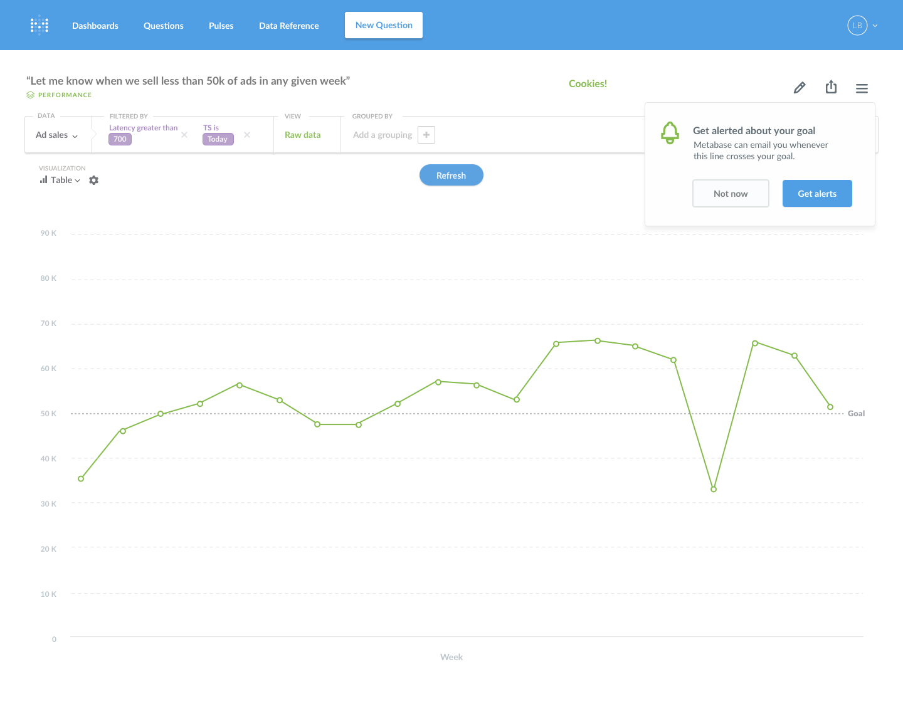Expand the LB account menu
This screenshot has width=903, height=704.
click(x=862, y=26)
